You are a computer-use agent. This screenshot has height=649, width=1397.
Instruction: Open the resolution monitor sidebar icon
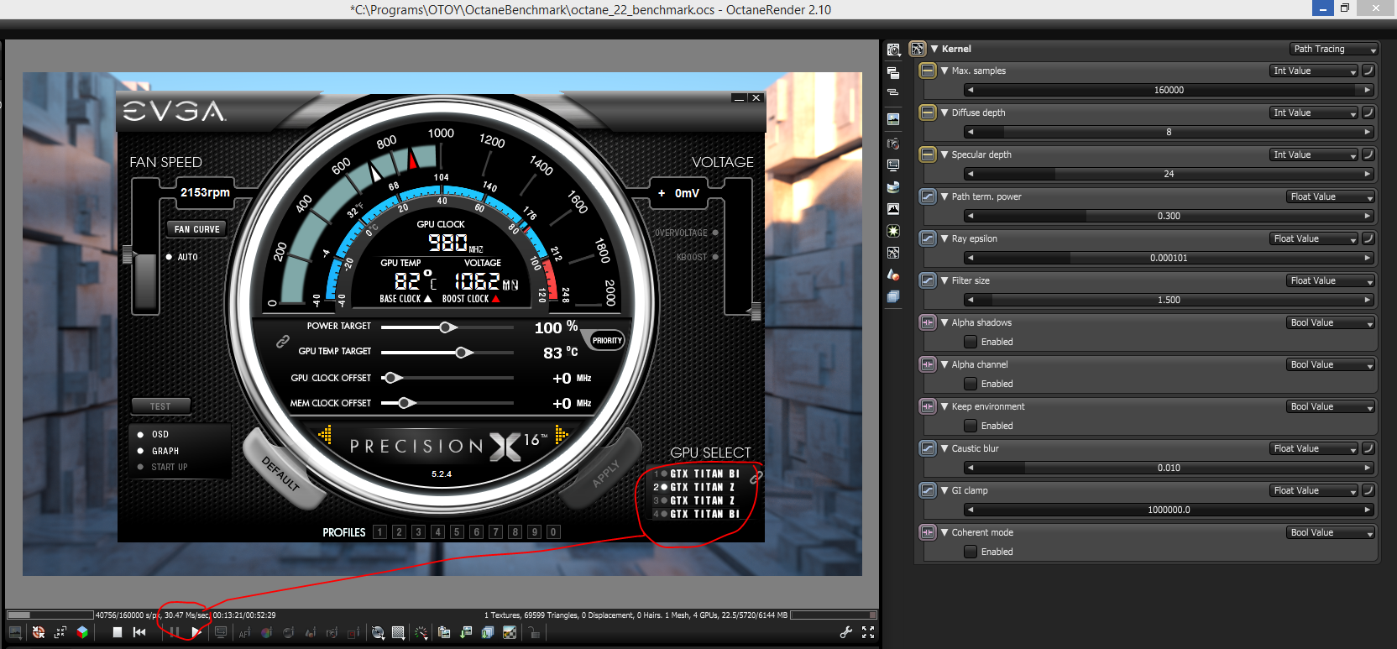coord(893,165)
